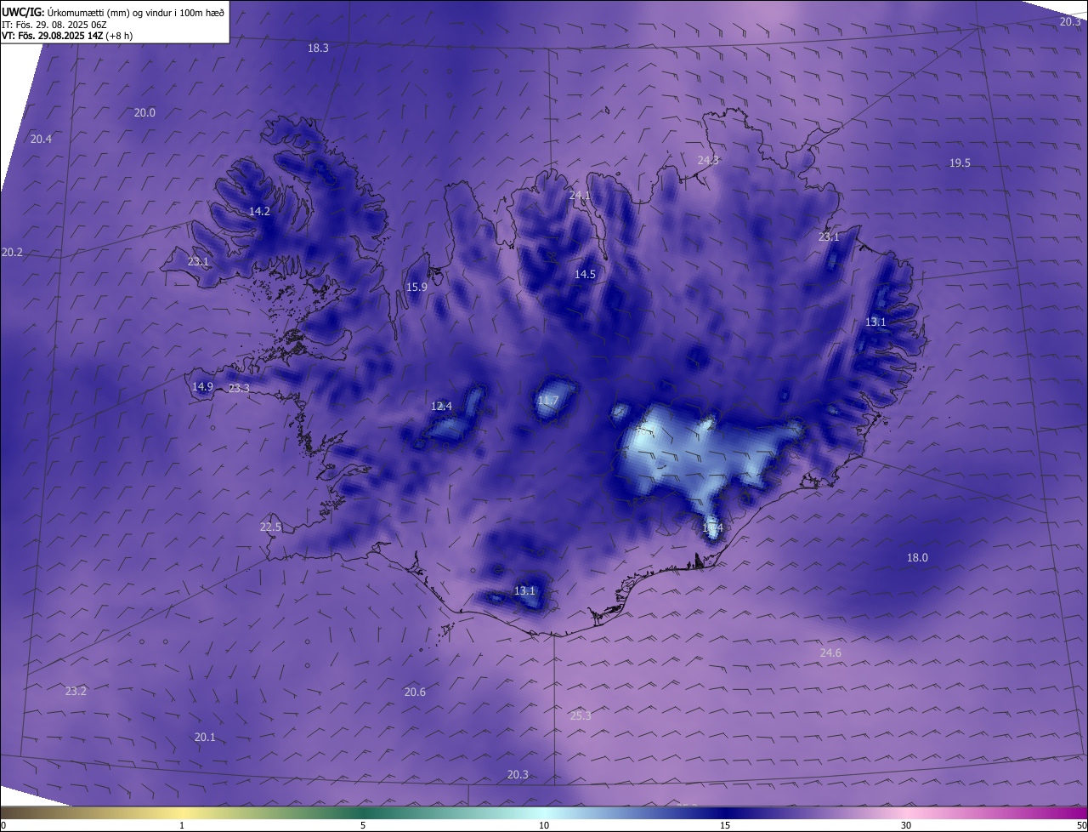Image resolution: width=1088 pixels, height=832 pixels.
Task: Select the 14.2 value in the Westfjords
Action: tap(259, 212)
